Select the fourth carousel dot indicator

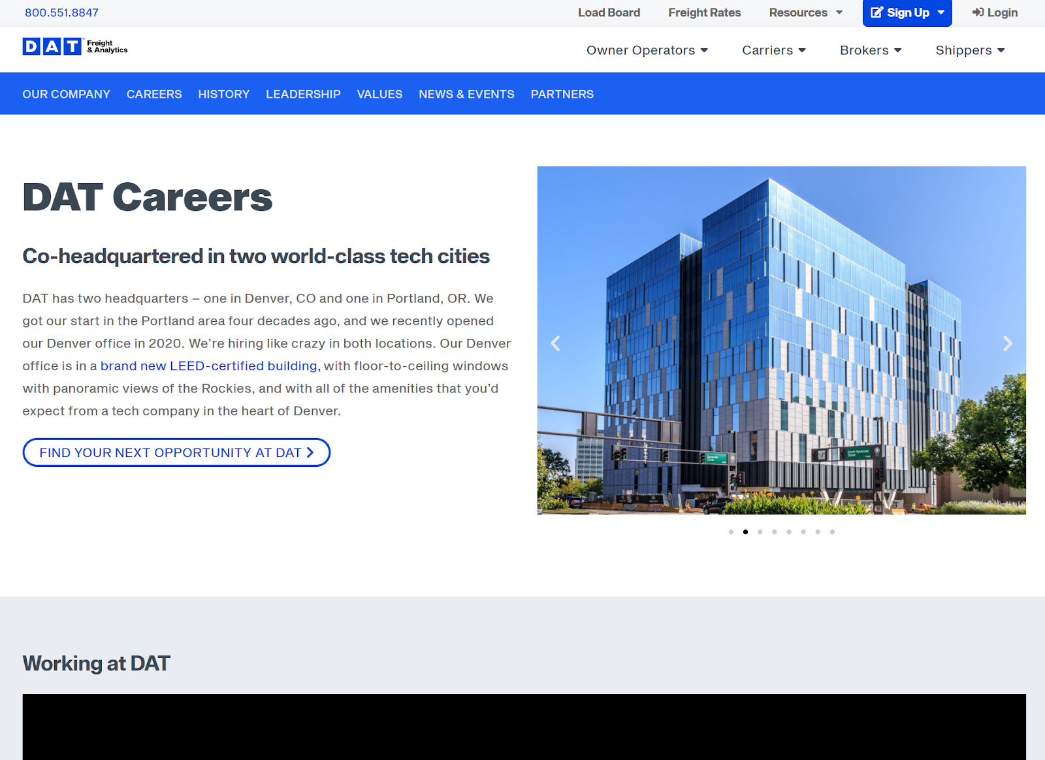pos(774,532)
